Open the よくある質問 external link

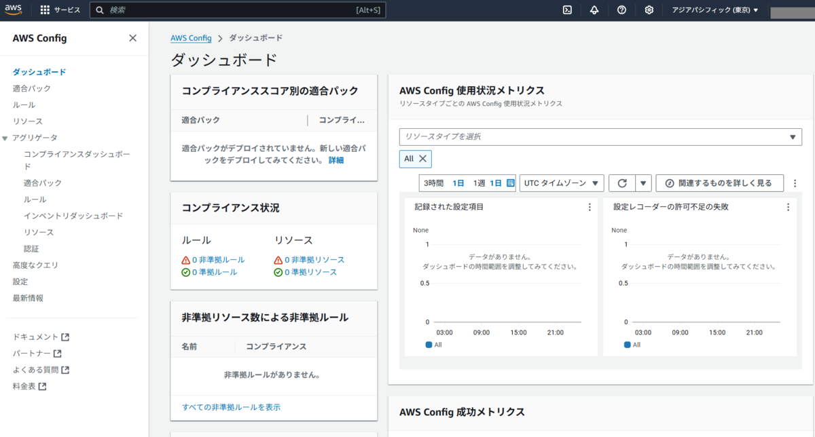41,370
